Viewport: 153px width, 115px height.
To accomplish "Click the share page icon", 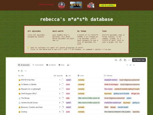I will [x=120, y=60].
